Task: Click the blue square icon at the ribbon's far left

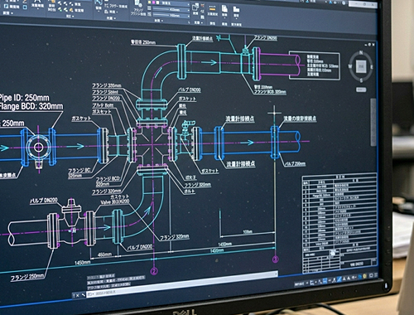Action: [7, 7]
